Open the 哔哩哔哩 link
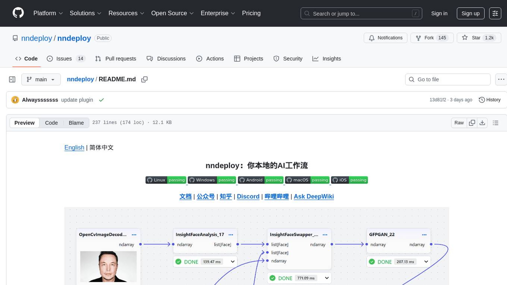Viewport: 507px width, 285px height. coord(277,196)
